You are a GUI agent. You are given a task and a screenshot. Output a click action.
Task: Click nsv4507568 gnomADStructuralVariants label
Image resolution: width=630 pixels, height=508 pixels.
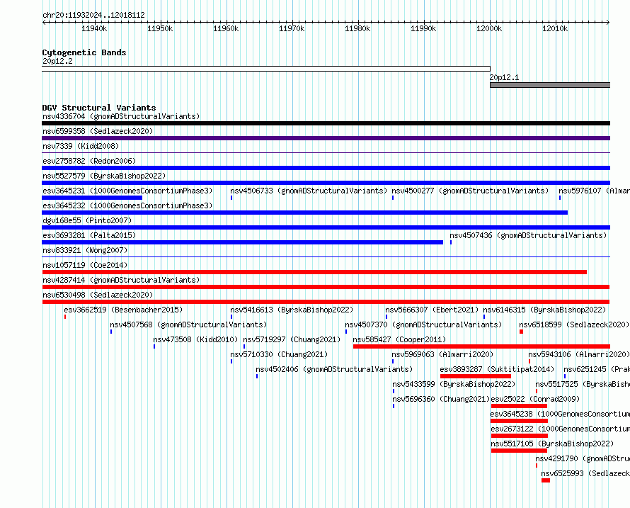point(188,325)
